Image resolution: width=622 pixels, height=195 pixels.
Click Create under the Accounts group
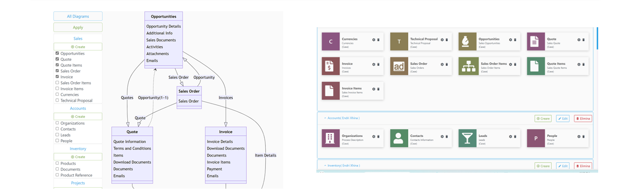[x=78, y=117]
